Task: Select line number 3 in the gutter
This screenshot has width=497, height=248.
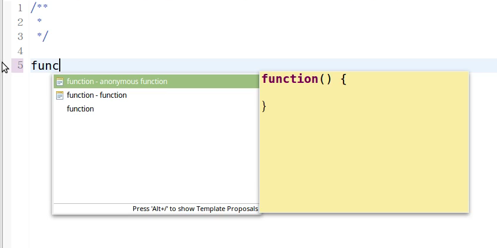Action: click(20, 36)
